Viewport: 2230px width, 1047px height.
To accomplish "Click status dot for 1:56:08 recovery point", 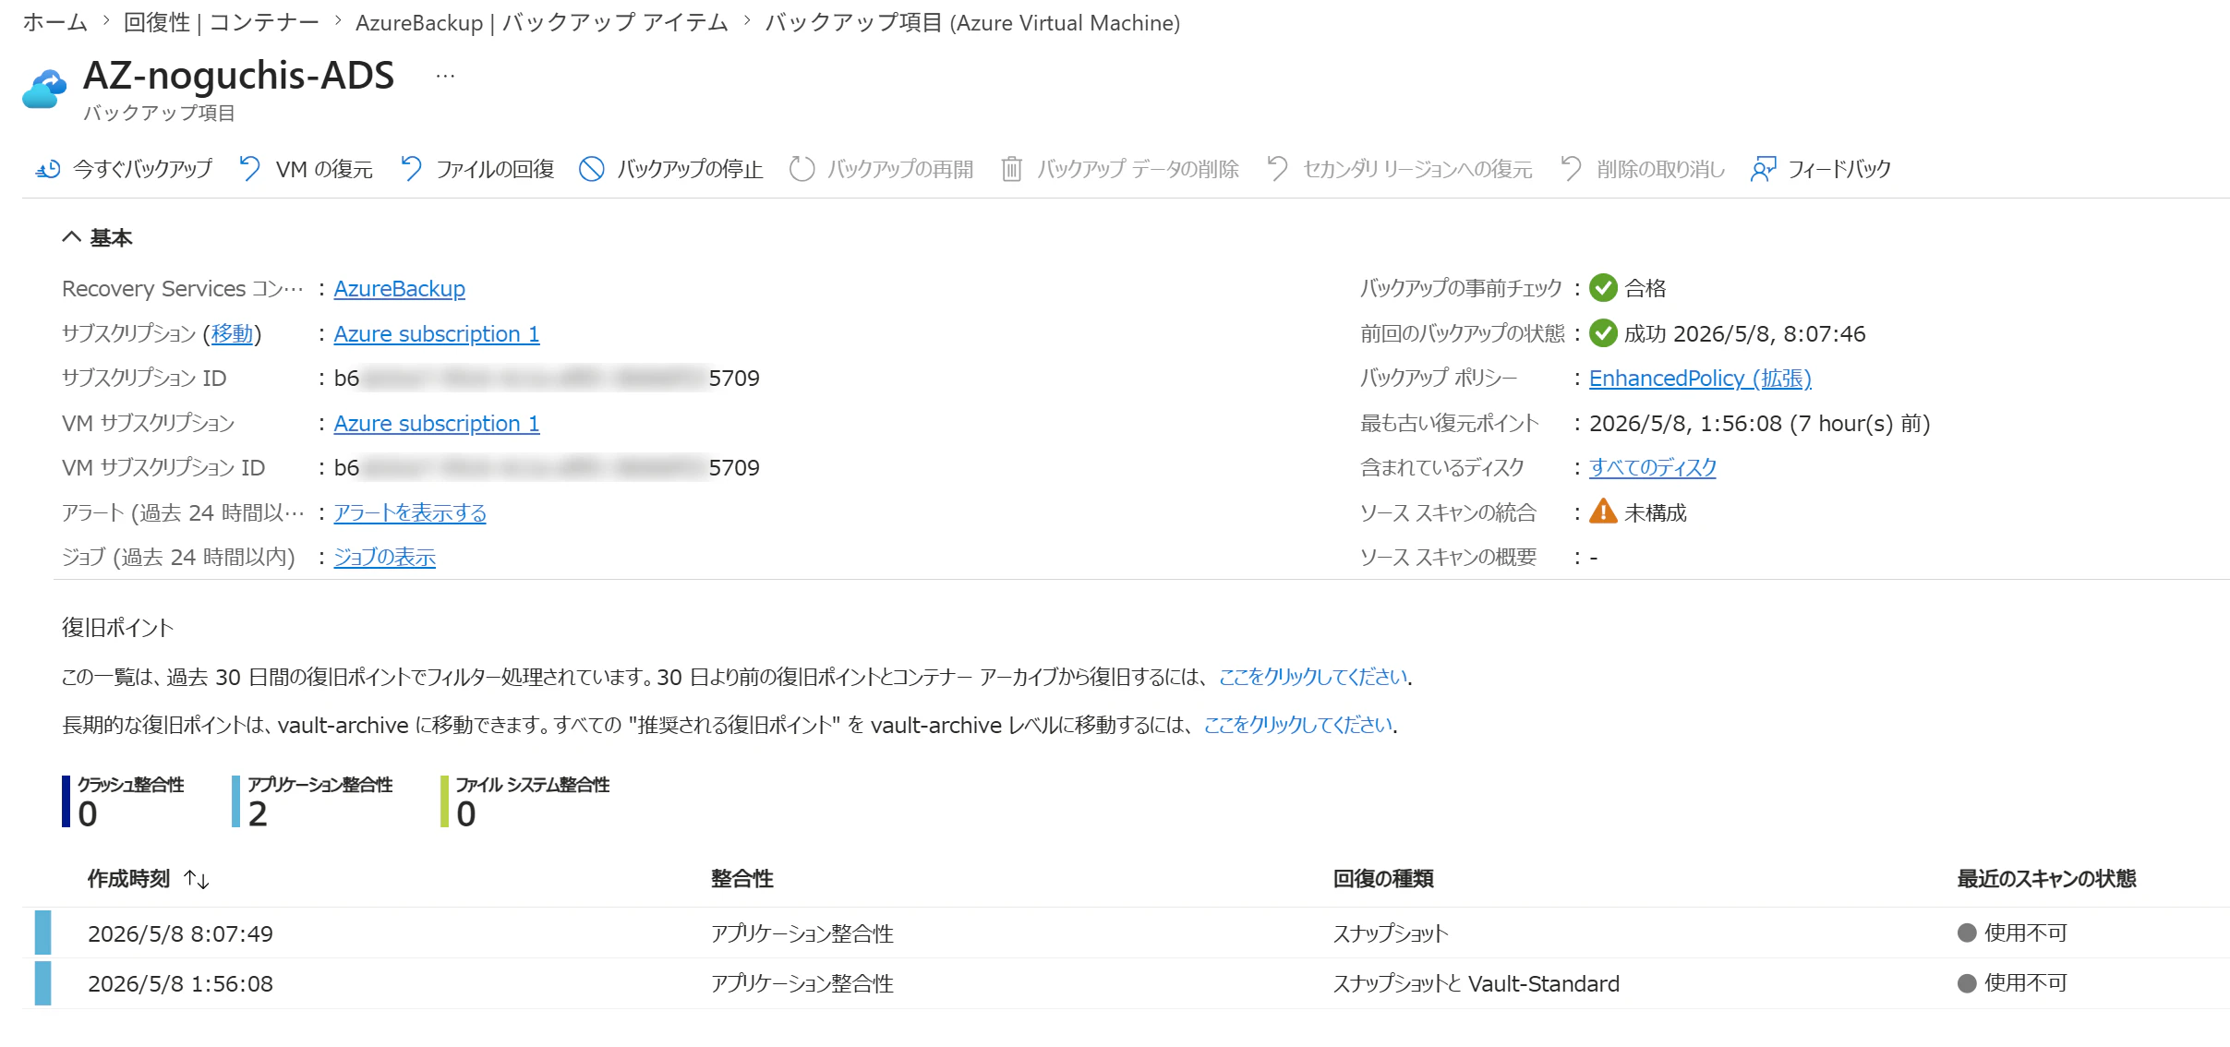I will [1967, 983].
